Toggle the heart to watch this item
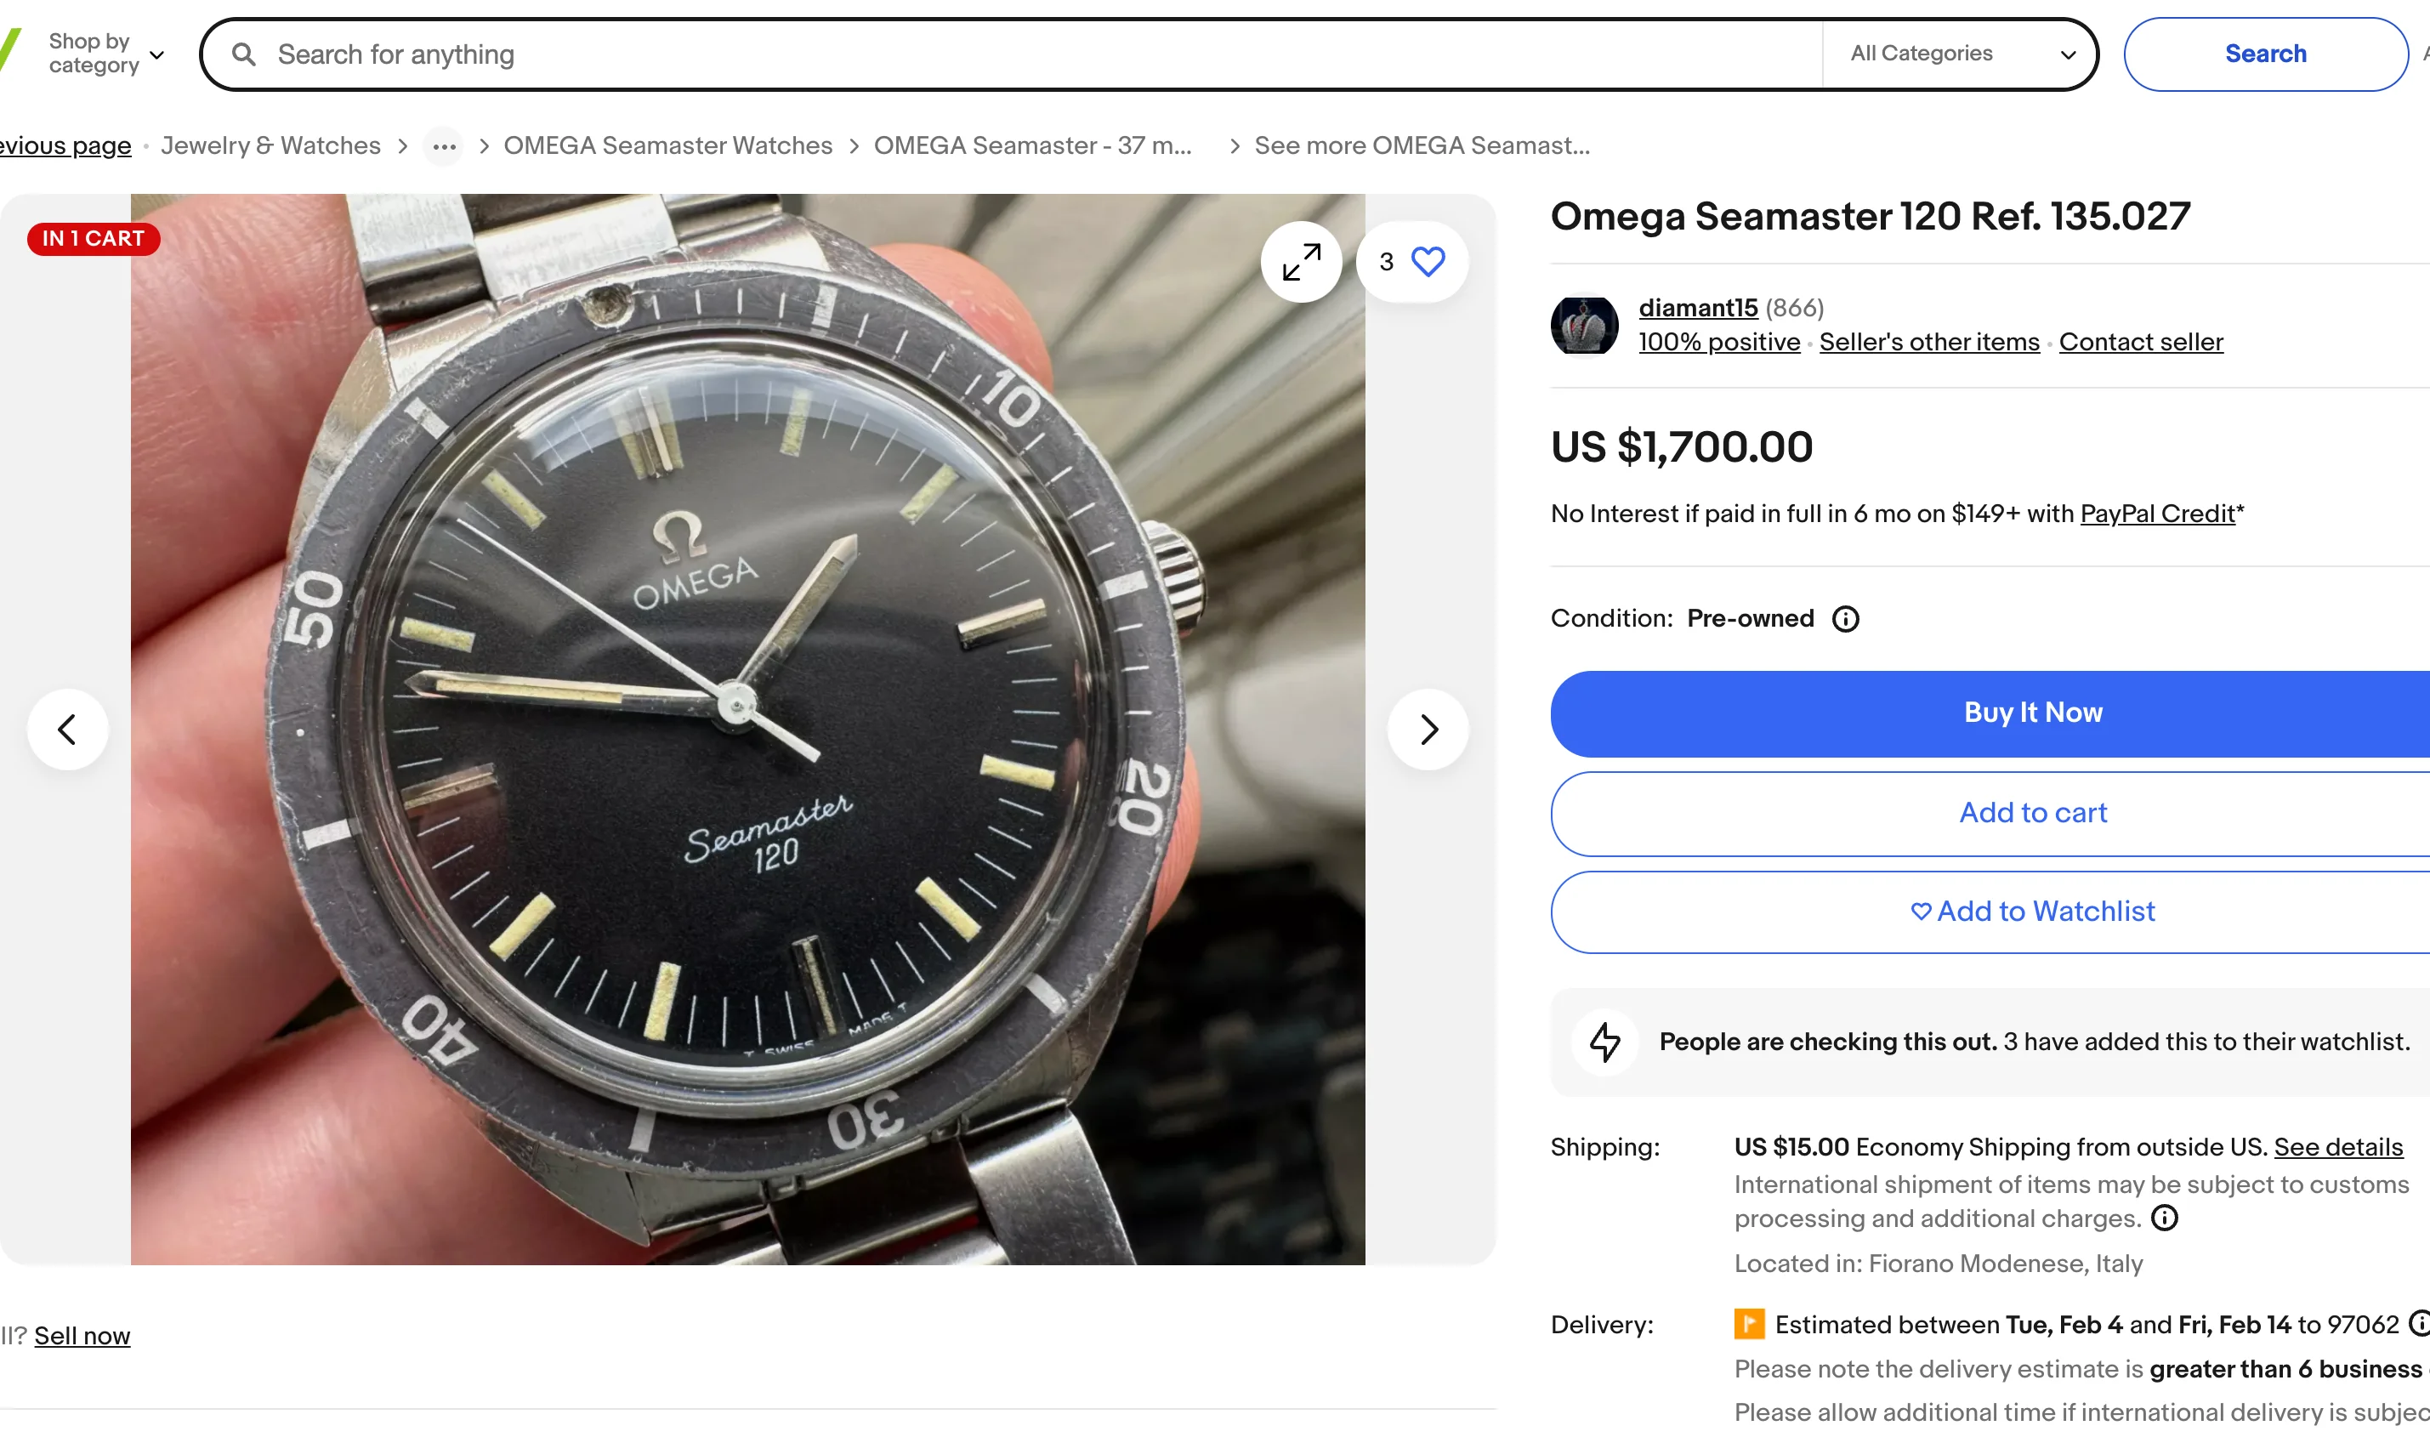 [x=1427, y=261]
